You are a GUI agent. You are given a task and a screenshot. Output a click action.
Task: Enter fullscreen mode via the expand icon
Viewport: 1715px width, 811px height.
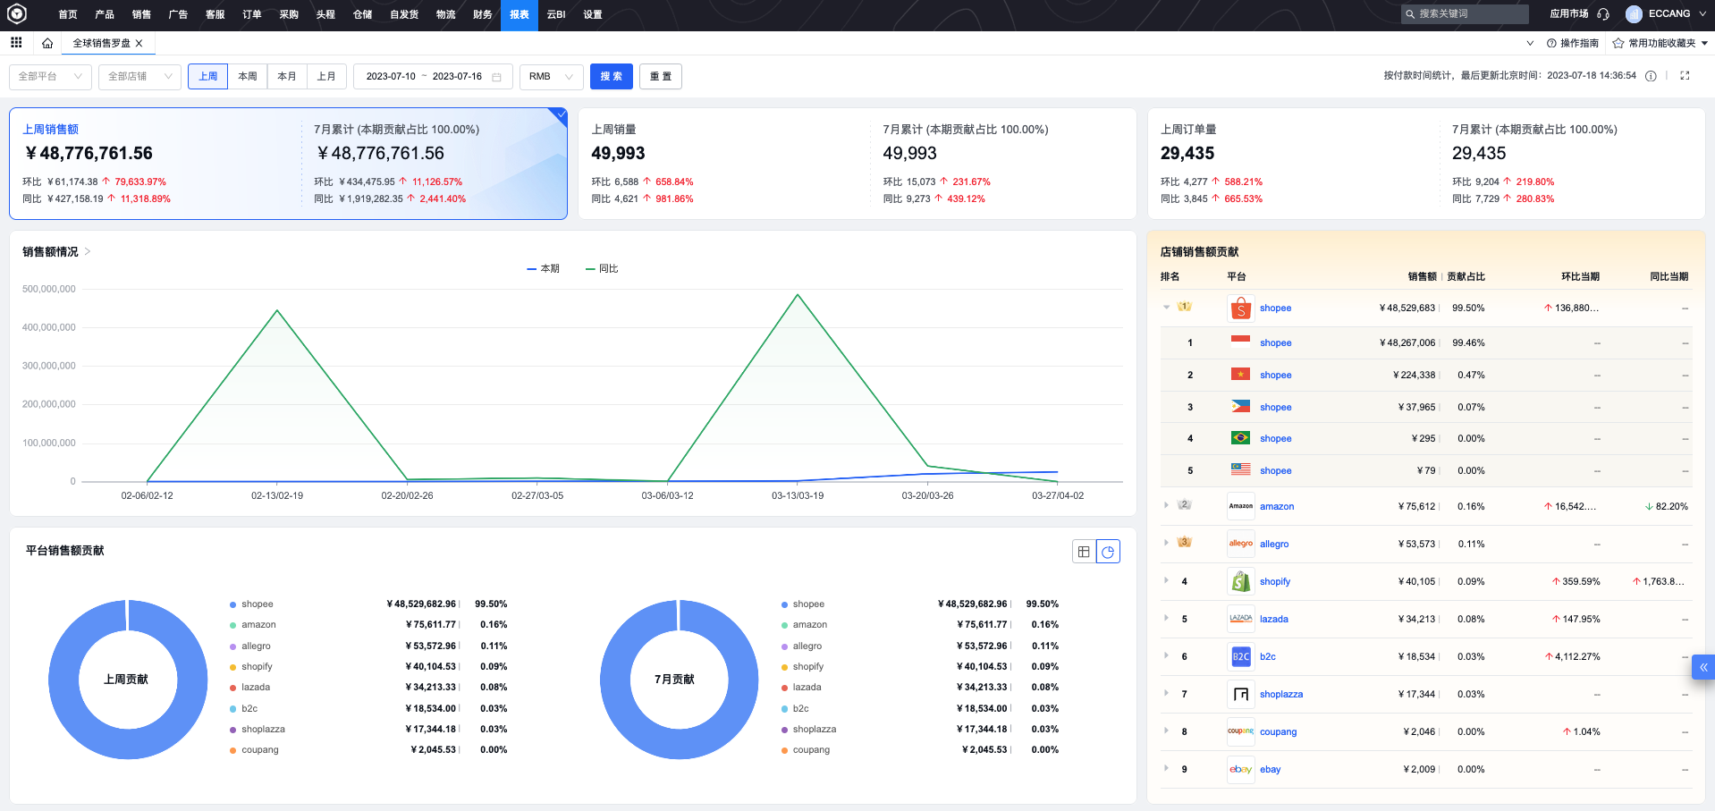click(1685, 76)
